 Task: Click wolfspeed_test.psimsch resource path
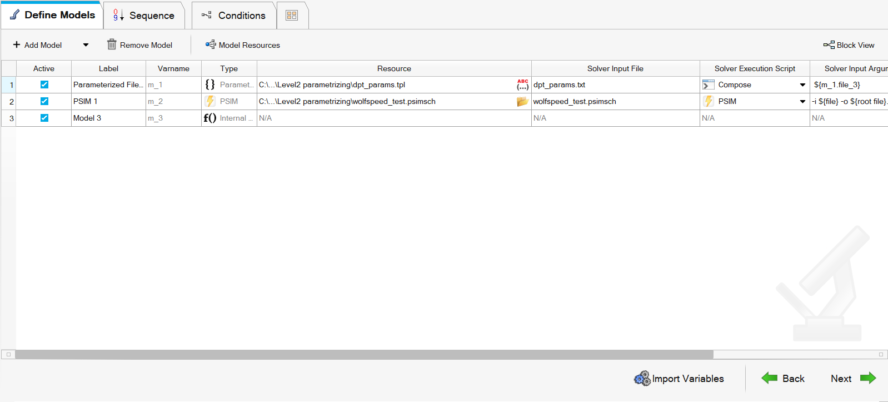347,101
